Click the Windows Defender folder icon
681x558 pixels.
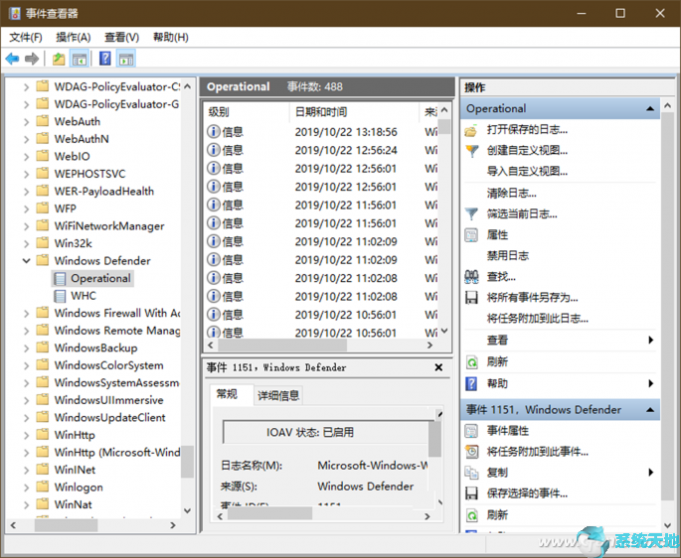[x=42, y=260]
